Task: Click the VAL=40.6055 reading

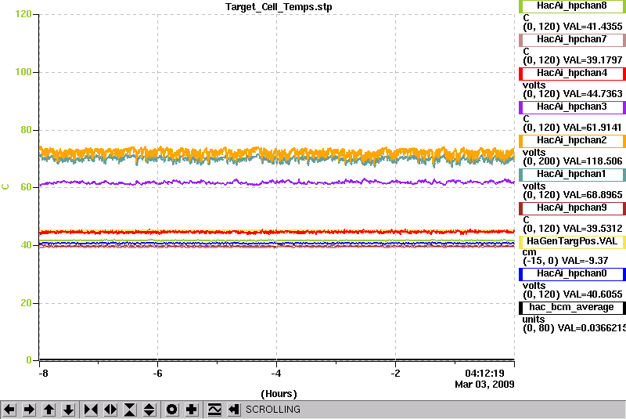Action: pyautogui.click(x=592, y=294)
